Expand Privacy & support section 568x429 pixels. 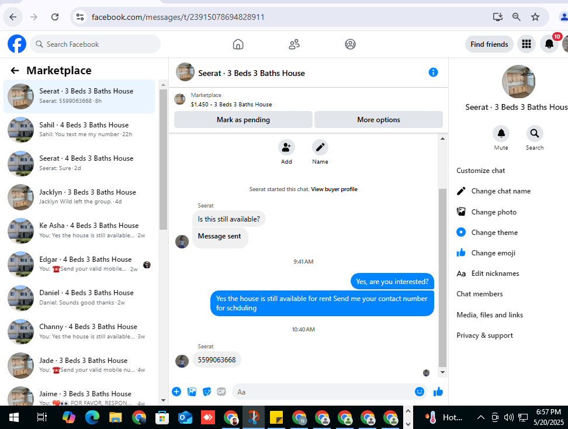pyautogui.click(x=484, y=335)
